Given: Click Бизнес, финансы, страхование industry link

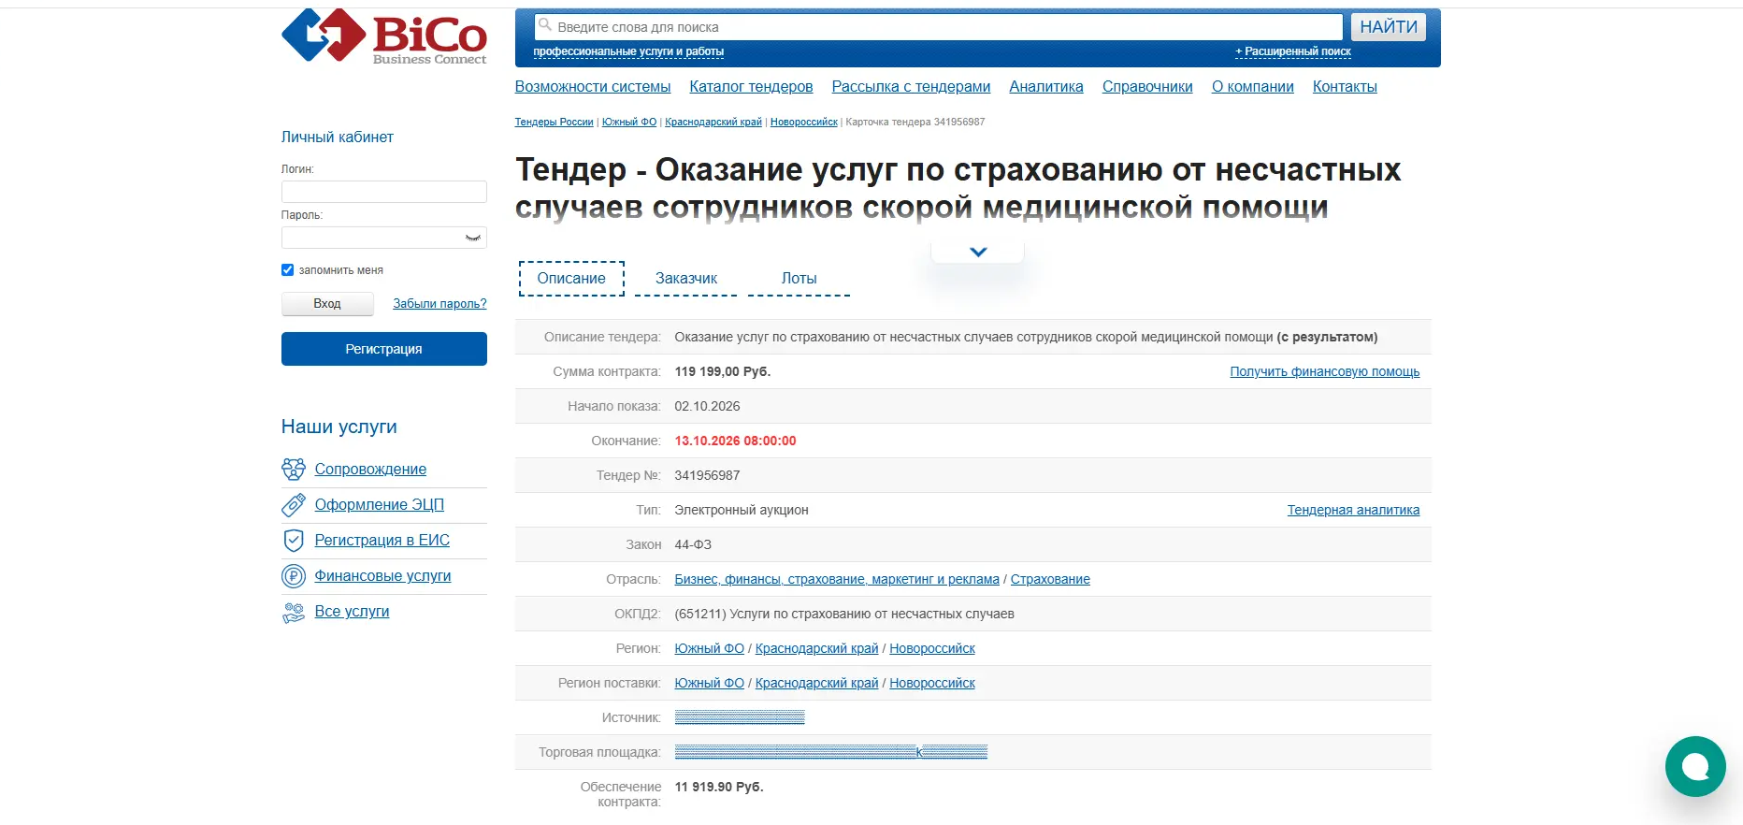Looking at the screenshot, I should [837, 580].
